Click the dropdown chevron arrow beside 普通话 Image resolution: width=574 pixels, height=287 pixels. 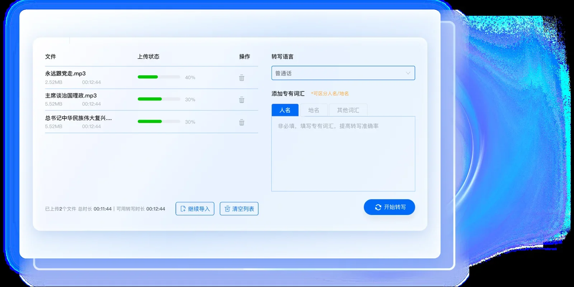coord(408,73)
